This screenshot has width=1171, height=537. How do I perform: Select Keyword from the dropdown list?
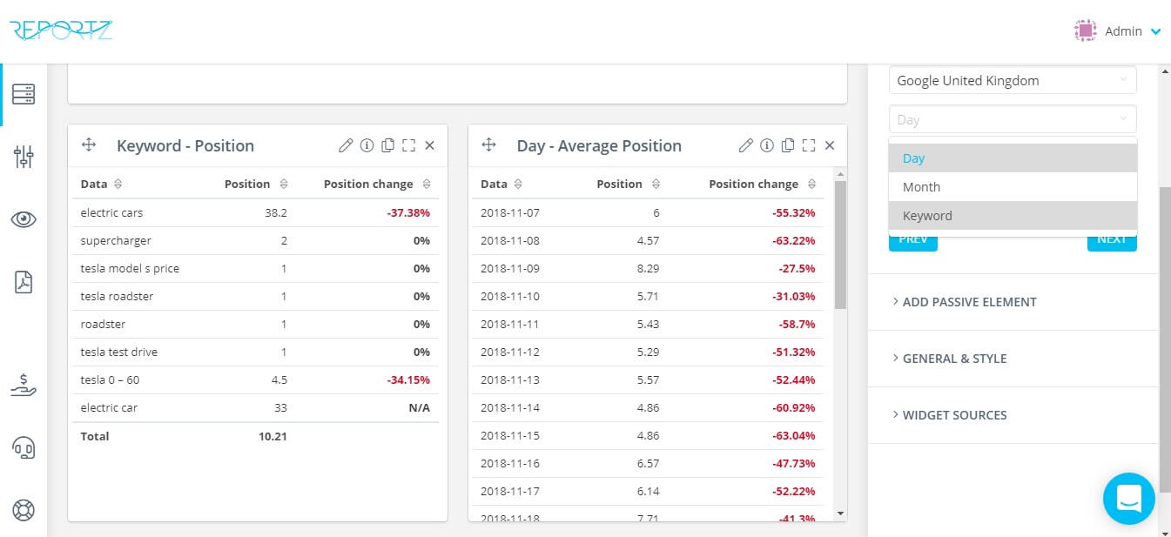point(927,216)
